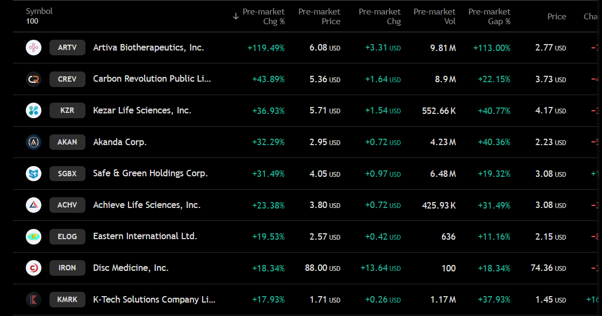The image size is (602, 316).
Task: Click the Disc Medicine logo icon
Action: tap(33, 268)
